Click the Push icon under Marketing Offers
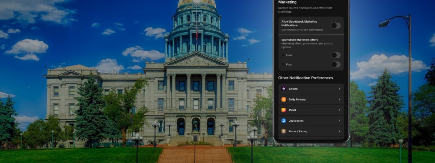This screenshot has width=435, height=163. [x=283, y=65]
